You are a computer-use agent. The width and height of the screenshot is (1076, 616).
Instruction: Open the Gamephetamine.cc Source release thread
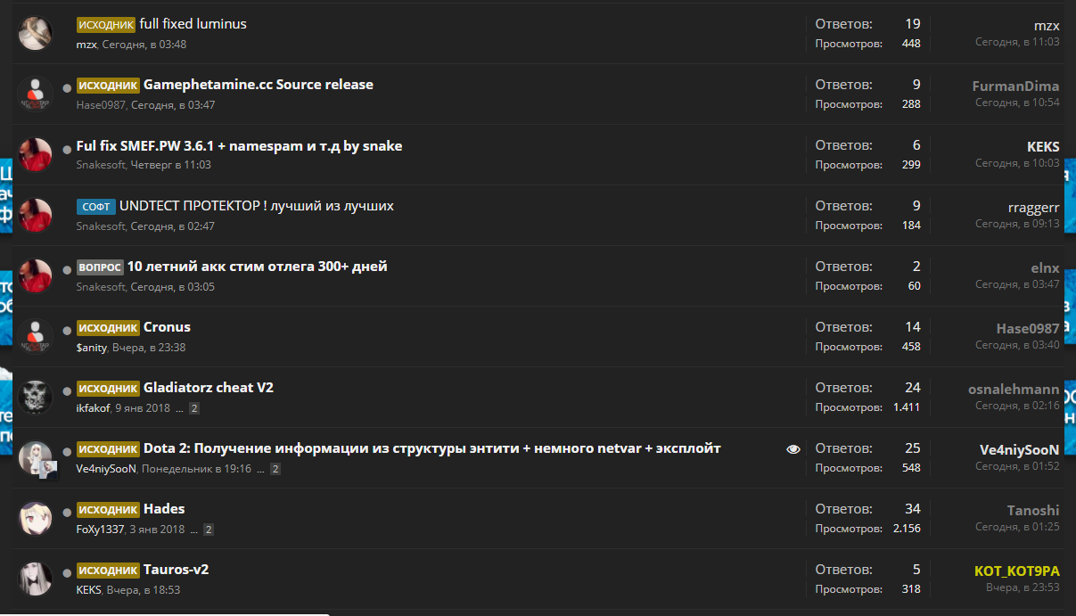click(258, 85)
